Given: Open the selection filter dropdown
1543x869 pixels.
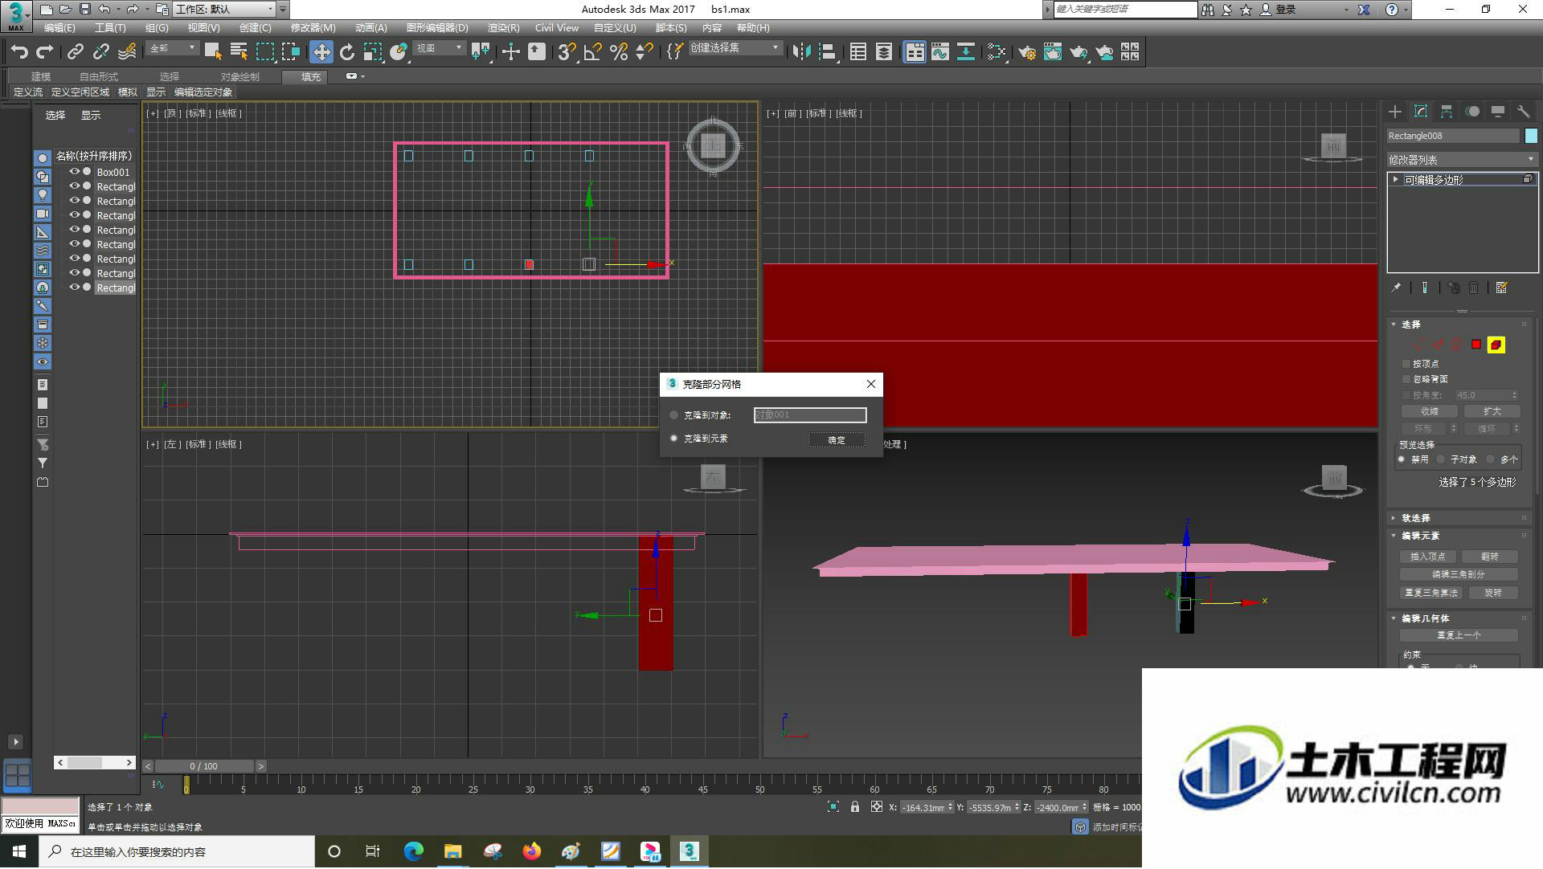Looking at the screenshot, I should [173, 48].
